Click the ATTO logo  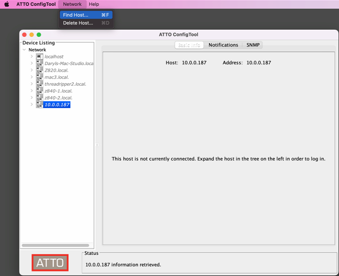coord(50,263)
